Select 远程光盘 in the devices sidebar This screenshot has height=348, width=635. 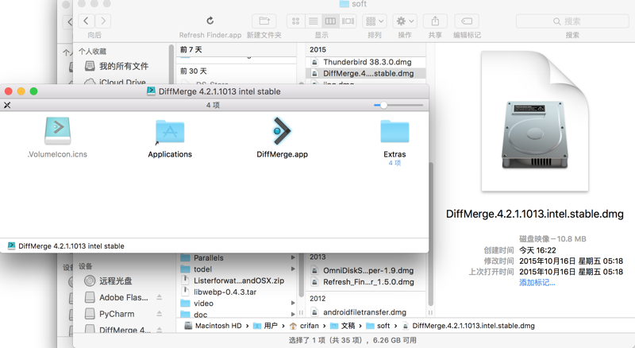point(117,280)
